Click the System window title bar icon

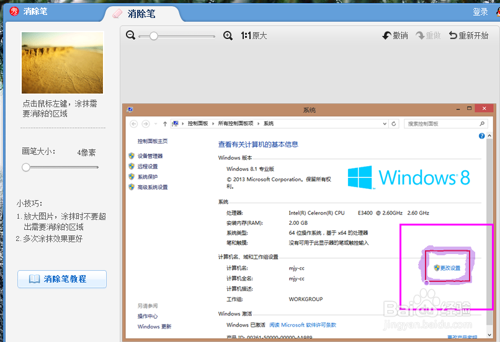click(x=130, y=110)
